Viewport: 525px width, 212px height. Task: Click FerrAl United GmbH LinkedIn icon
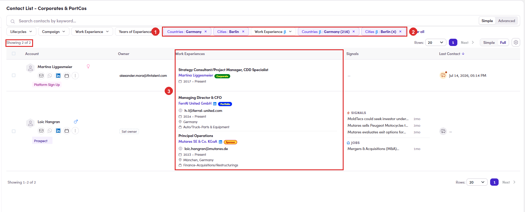click(215, 104)
